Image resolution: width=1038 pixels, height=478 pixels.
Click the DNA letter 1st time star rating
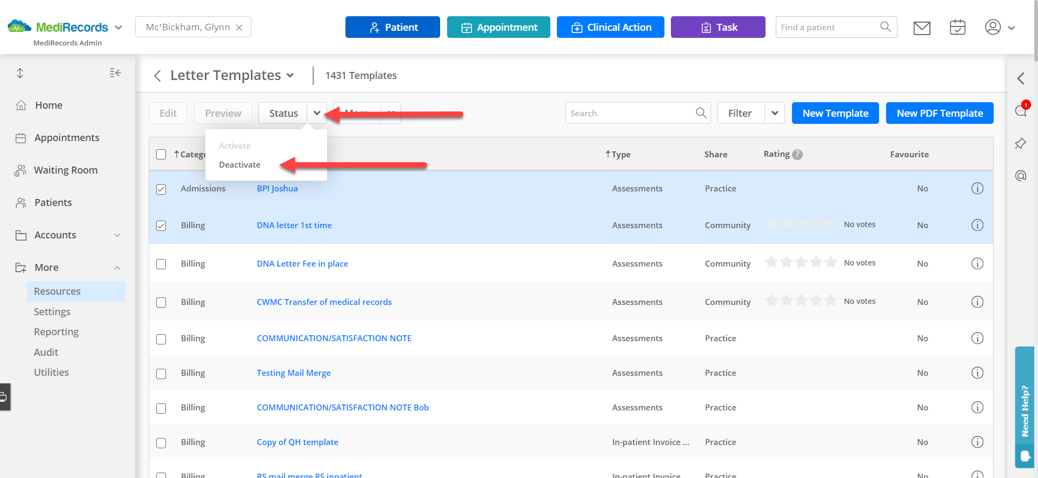pos(801,224)
